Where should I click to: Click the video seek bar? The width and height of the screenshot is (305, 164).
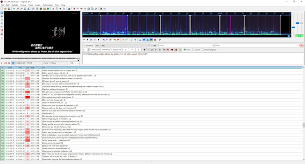40,59
